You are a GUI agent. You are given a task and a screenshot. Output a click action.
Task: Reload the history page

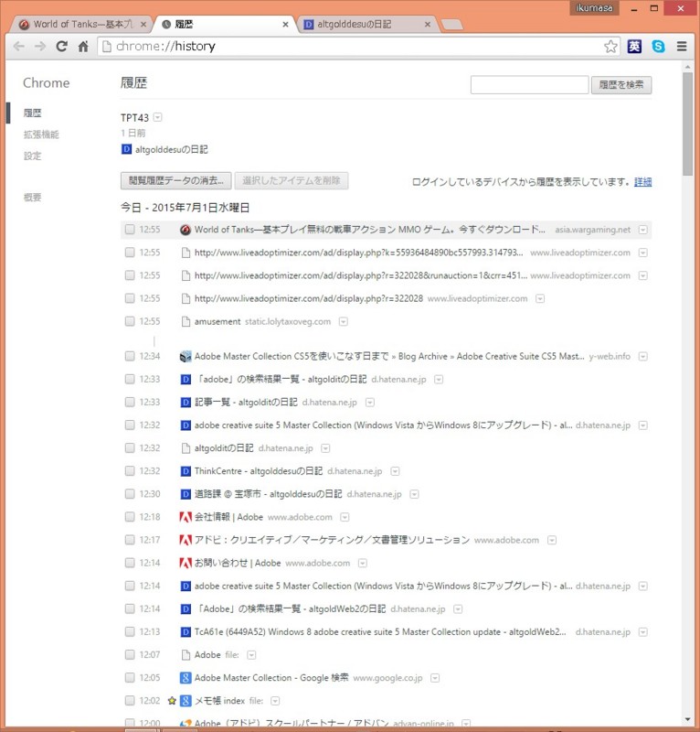61,47
